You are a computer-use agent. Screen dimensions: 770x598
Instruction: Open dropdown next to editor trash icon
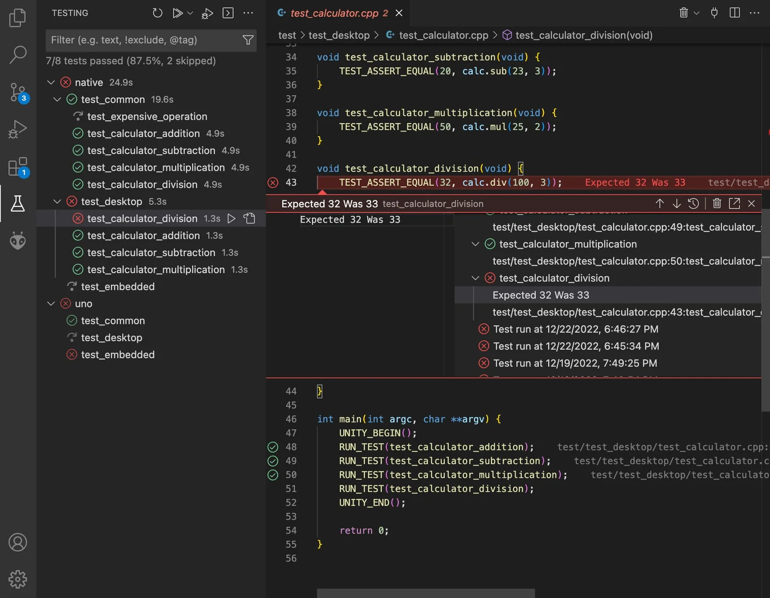tap(696, 13)
